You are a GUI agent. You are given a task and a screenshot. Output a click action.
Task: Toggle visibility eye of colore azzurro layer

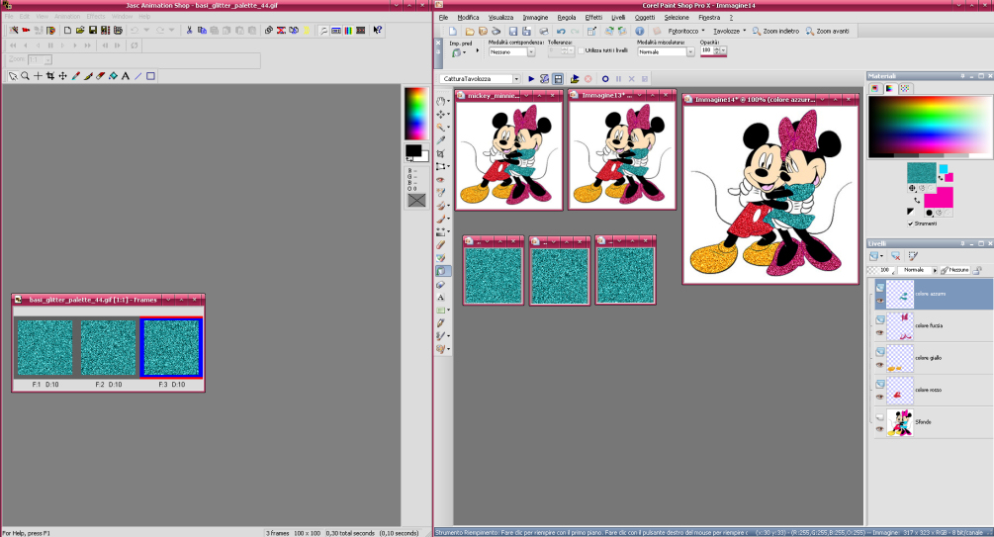pos(880,302)
